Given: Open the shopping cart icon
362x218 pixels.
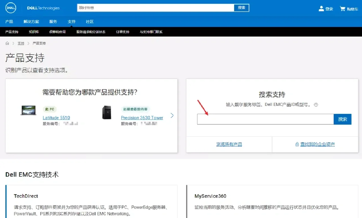Looking at the screenshot, I should coord(342,8).
